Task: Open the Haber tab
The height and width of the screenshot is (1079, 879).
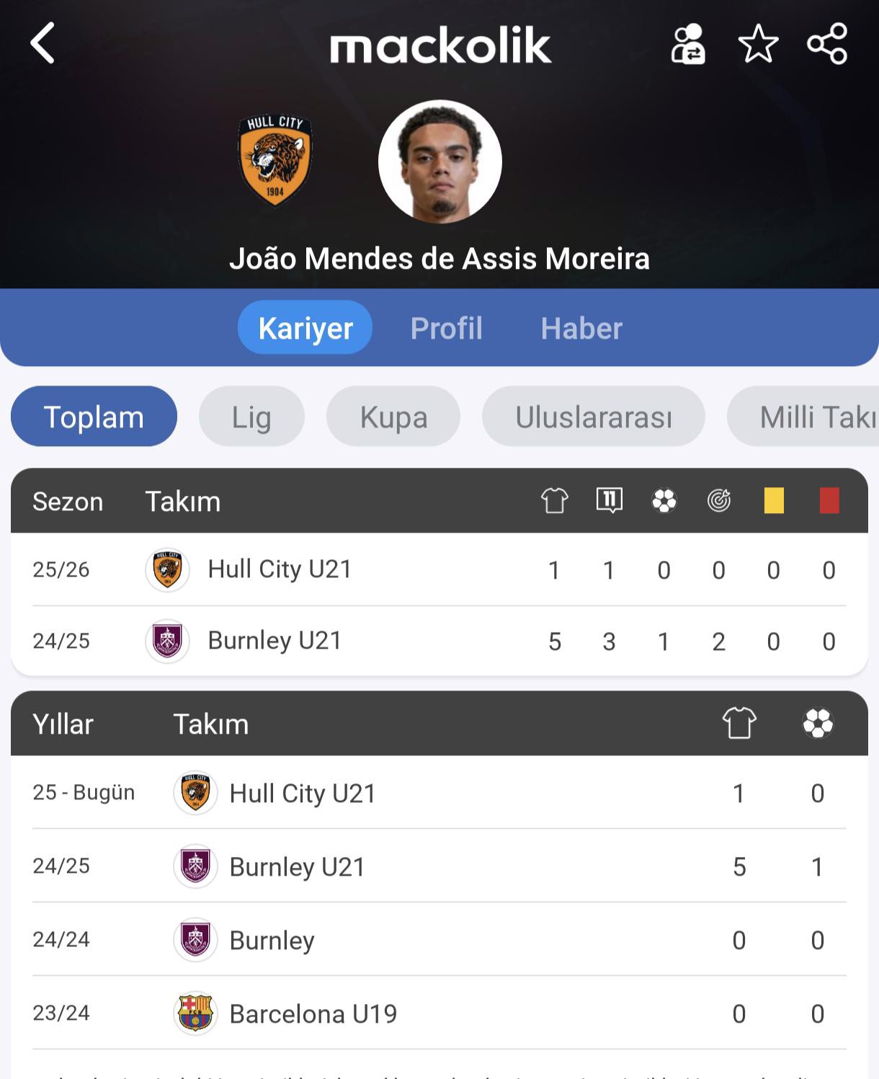Action: click(581, 329)
